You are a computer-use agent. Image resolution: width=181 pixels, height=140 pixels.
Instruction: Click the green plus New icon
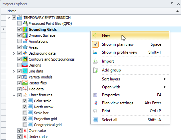pyautogui.click(x=95, y=35)
